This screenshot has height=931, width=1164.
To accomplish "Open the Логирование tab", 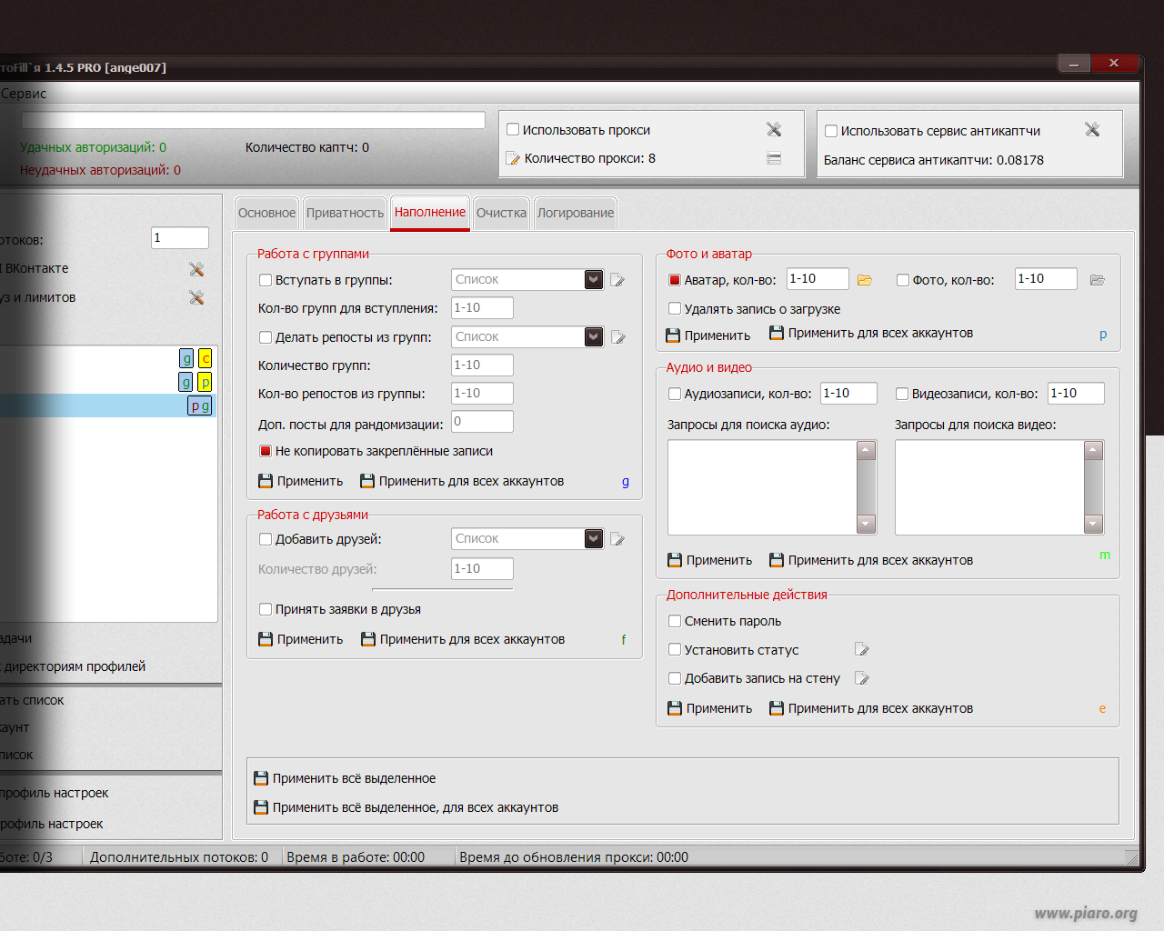I will click(576, 213).
